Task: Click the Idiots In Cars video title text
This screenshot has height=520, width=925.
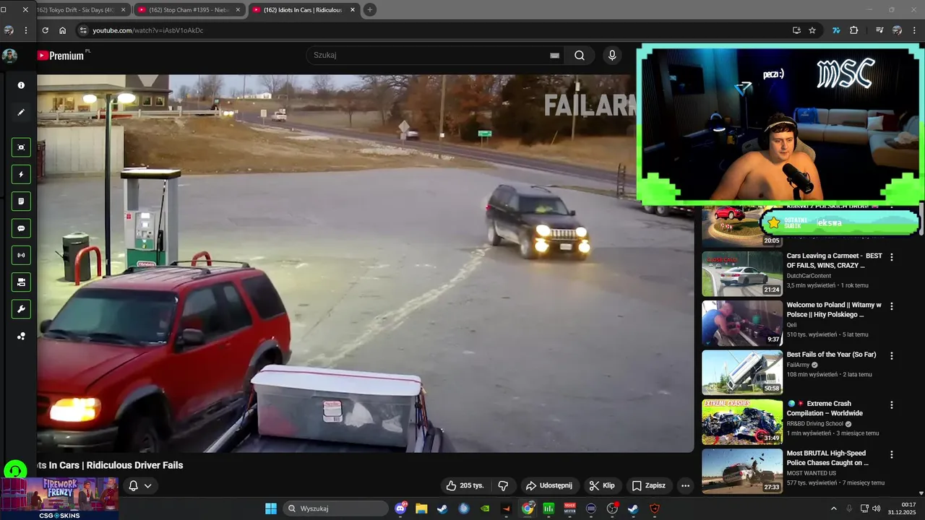Action: (110, 465)
